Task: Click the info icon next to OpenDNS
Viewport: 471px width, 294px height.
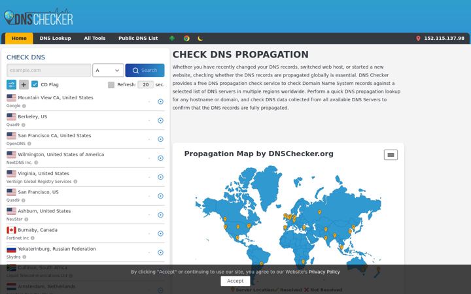Action: (29, 144)
